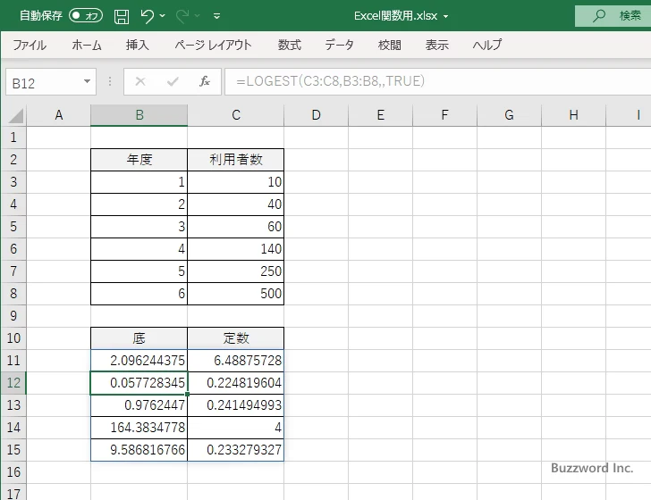Screen dimensions: 651x500
Task: Select column G header
Action: [509, 115]
